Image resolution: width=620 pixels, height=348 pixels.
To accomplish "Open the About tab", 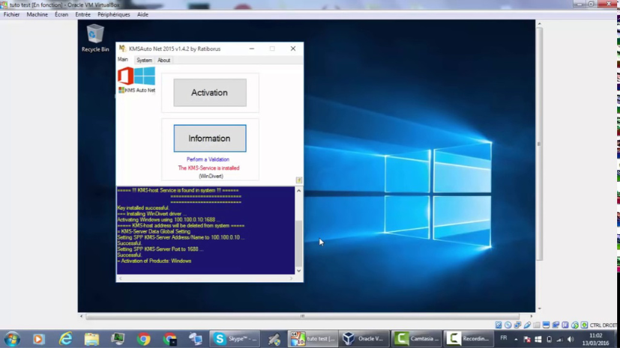I will coord(163,61).
